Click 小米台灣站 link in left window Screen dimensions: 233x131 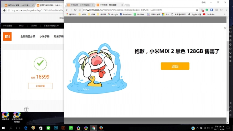(7, 26)
